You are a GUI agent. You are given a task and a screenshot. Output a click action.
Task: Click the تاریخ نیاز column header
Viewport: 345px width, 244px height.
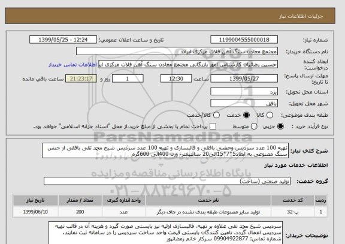35,200
